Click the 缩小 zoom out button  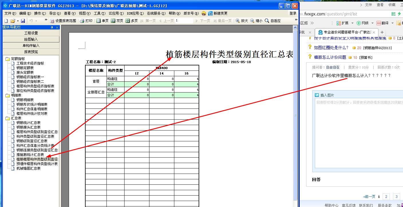[x=256, y=21]
